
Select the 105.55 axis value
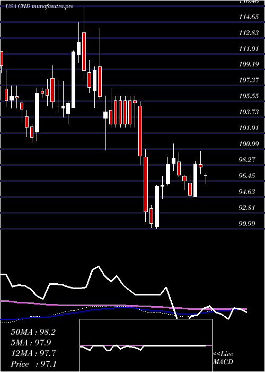[x=249, y=96]
